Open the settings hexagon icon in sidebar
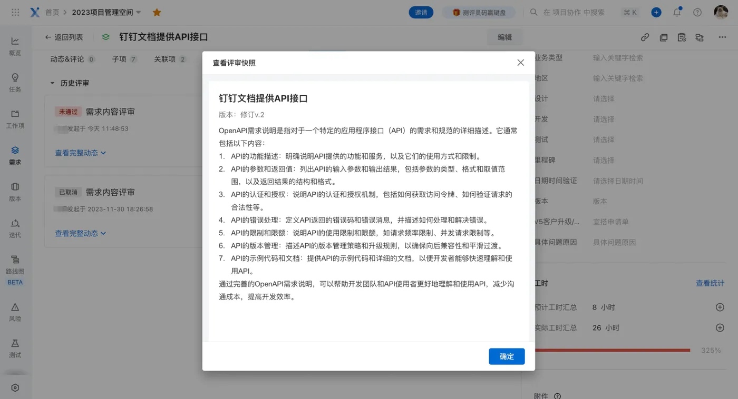 click(x=15, y=387)
